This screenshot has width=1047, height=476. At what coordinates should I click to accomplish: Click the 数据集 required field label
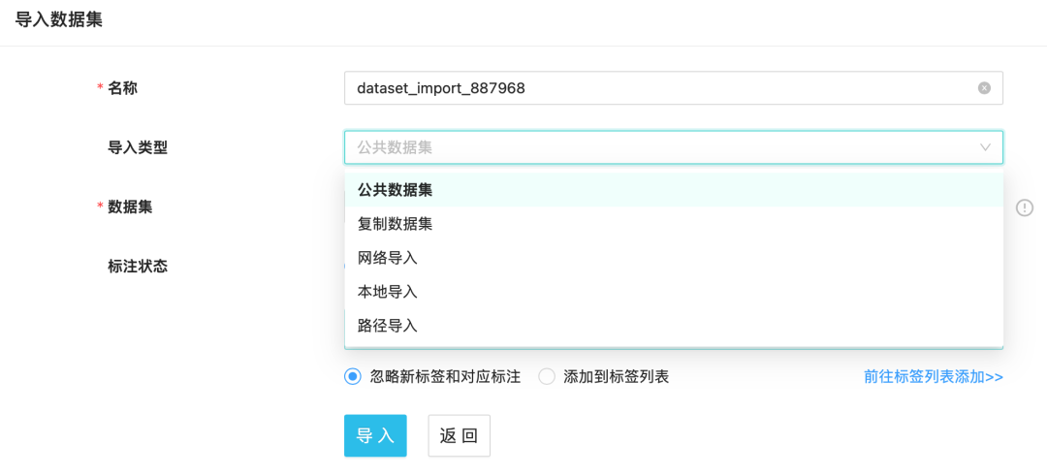point(129,206)
